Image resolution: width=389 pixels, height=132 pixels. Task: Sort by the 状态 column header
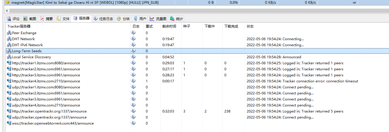[x=250, y=26]
